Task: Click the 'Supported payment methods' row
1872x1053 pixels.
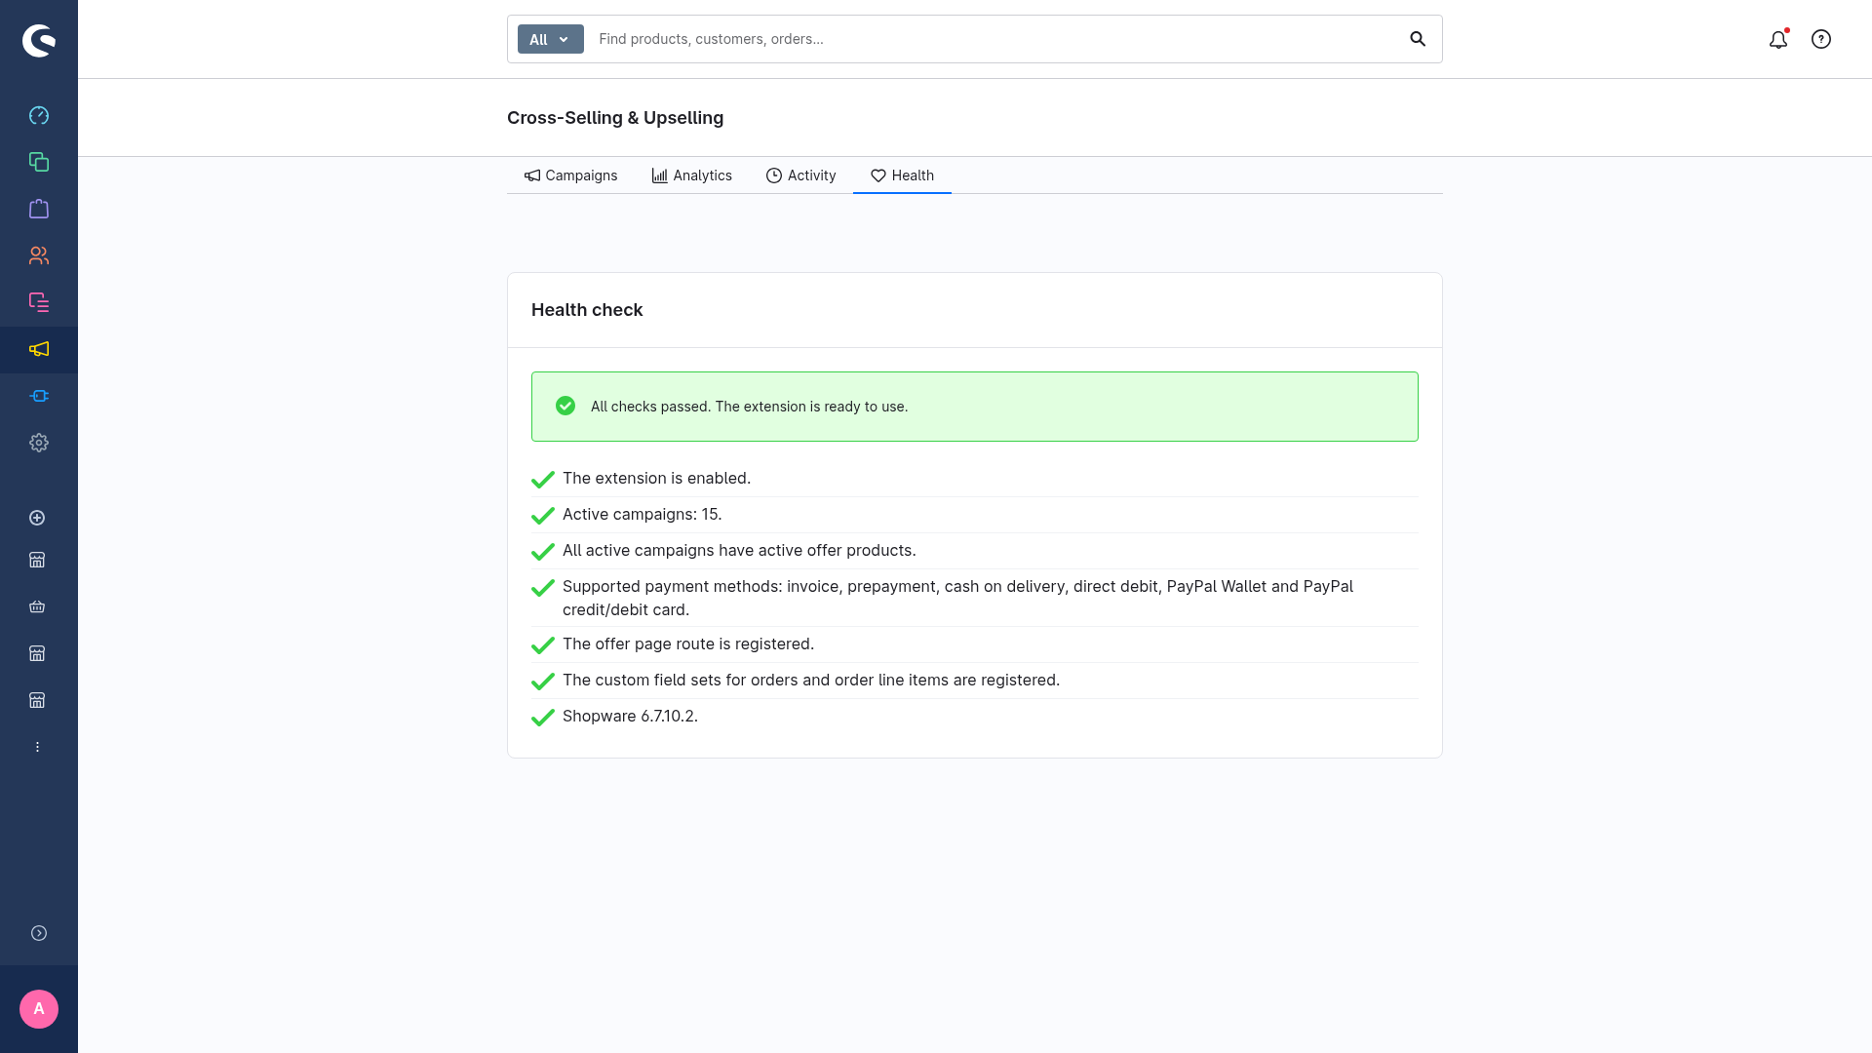Action: [975, 598]
